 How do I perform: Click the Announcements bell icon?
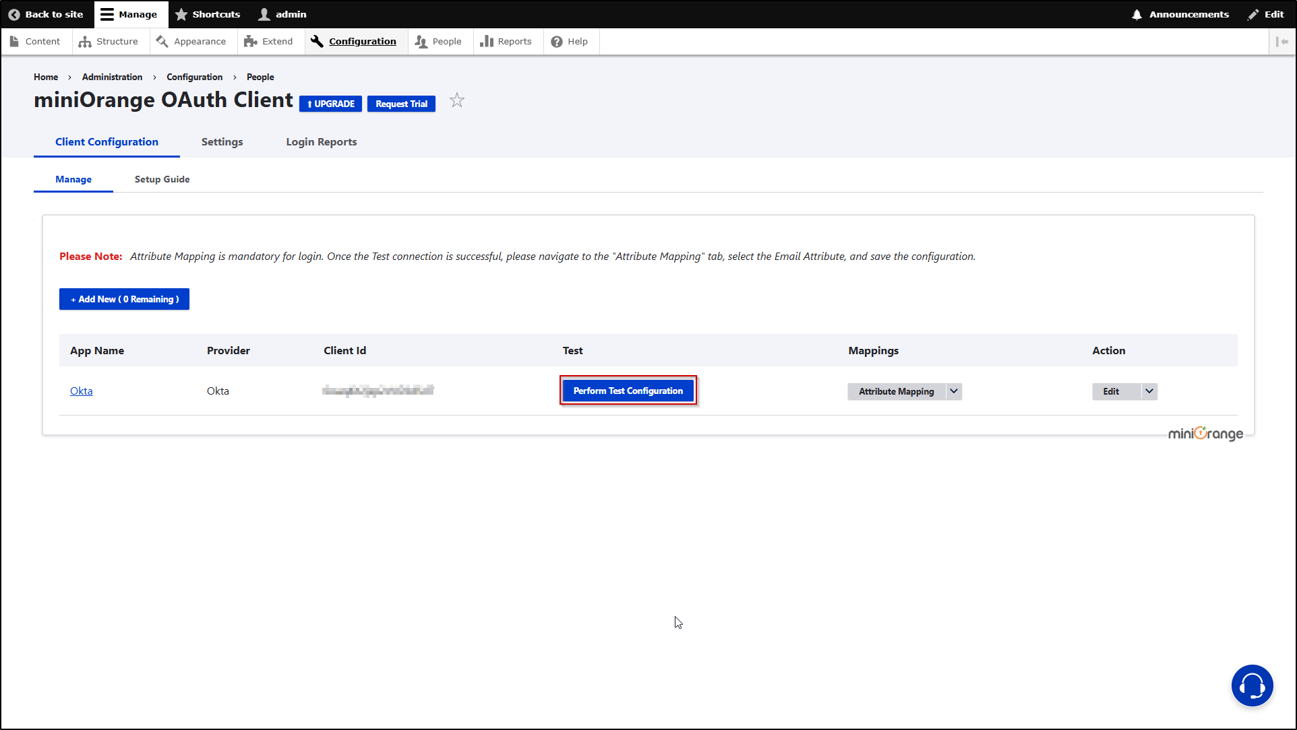coord(1137,14)
